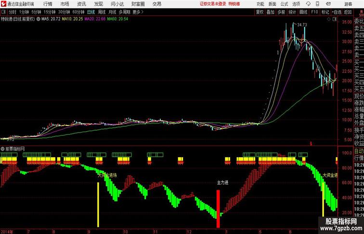Viewport: 364px width, 234px height.
Task: Open the mail envelope icon
Action: click(328, 4)
